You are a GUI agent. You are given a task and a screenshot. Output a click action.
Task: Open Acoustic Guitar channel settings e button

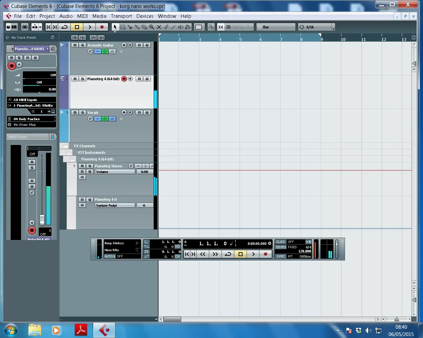coord(90,51)
